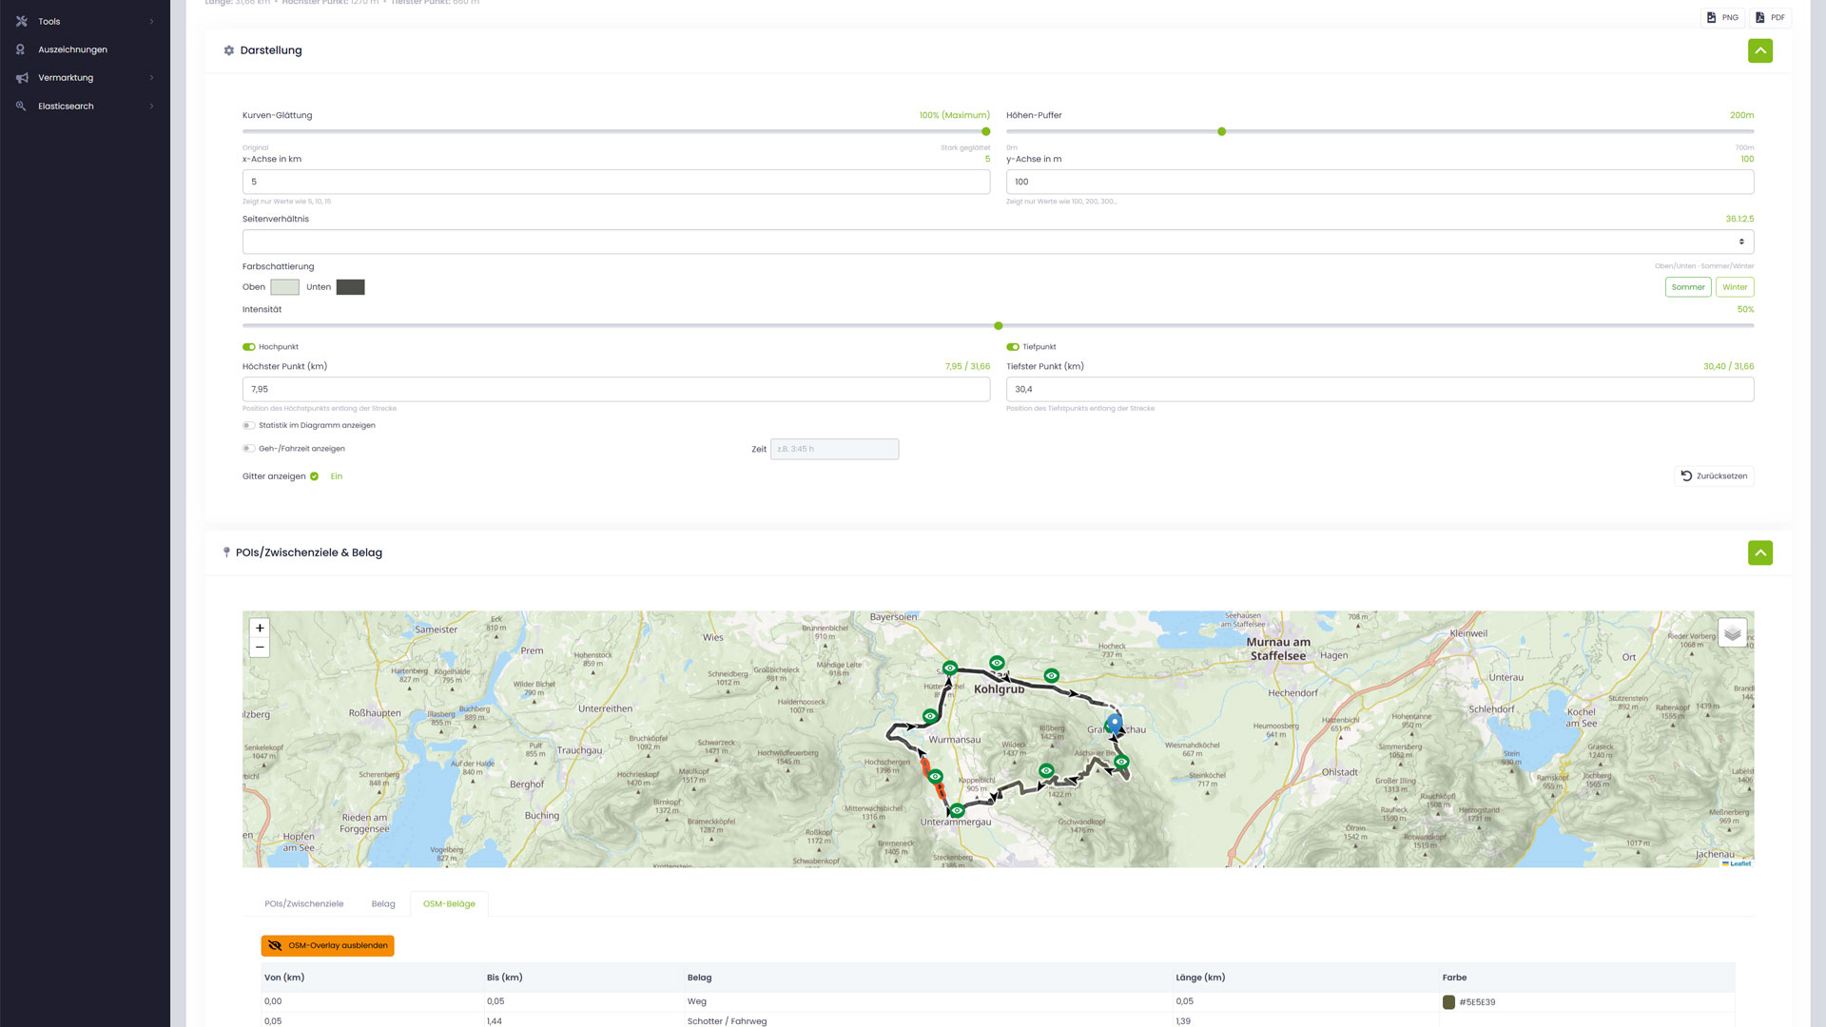The width and height of the screenshot is (1826, 1027).
Task: Click the Elasticsearch magnifier icon
Action: coord(21,107)
